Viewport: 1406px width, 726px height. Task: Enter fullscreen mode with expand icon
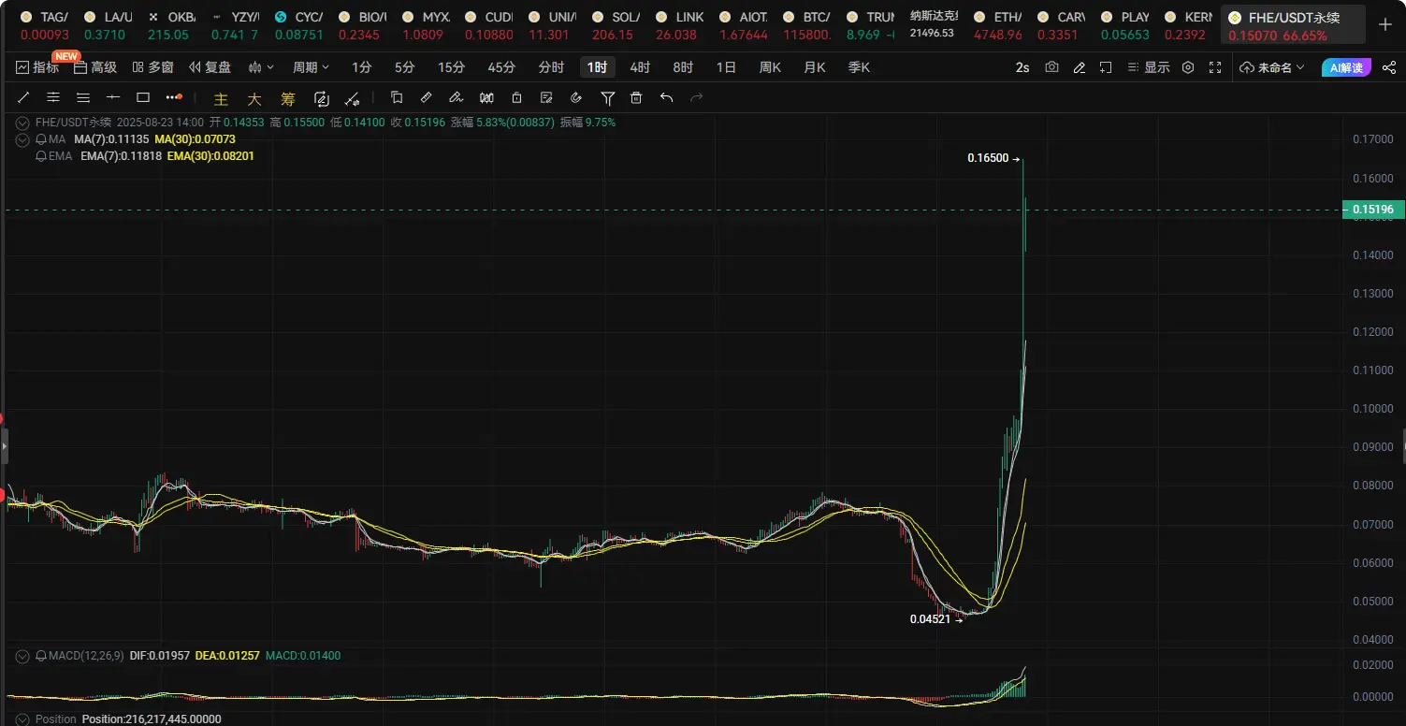(1215, 67)
